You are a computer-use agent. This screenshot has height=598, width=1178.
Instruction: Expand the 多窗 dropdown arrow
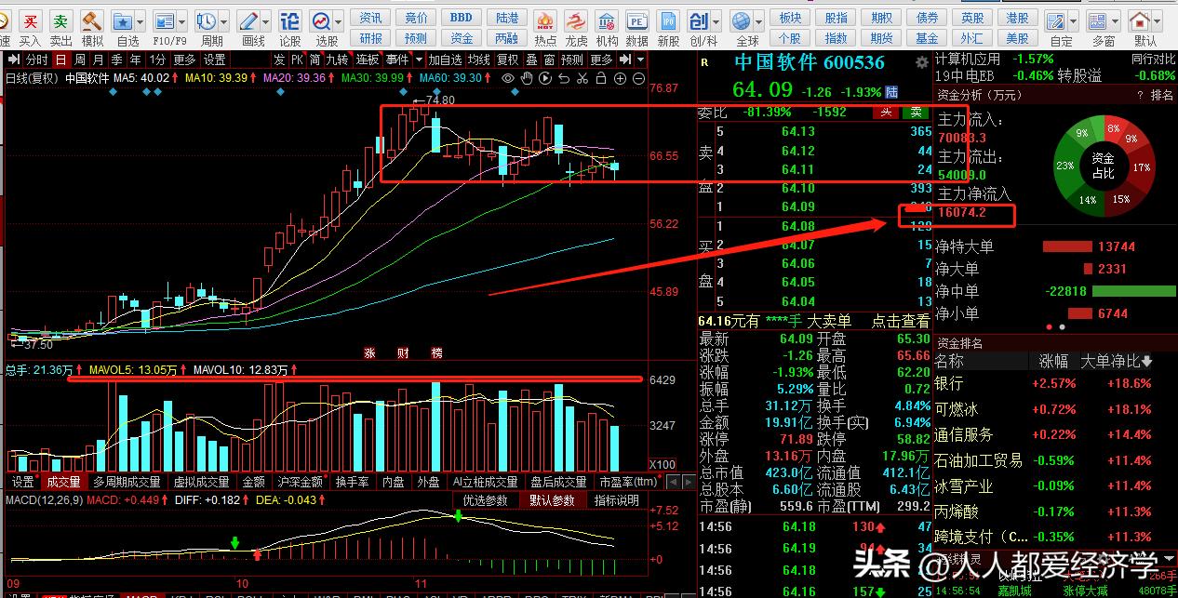[x=1117, y=20]
